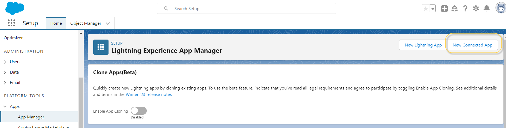Open Email in the sidebar
The width and height of the screenshot is (506, 128).
point(15,83)
